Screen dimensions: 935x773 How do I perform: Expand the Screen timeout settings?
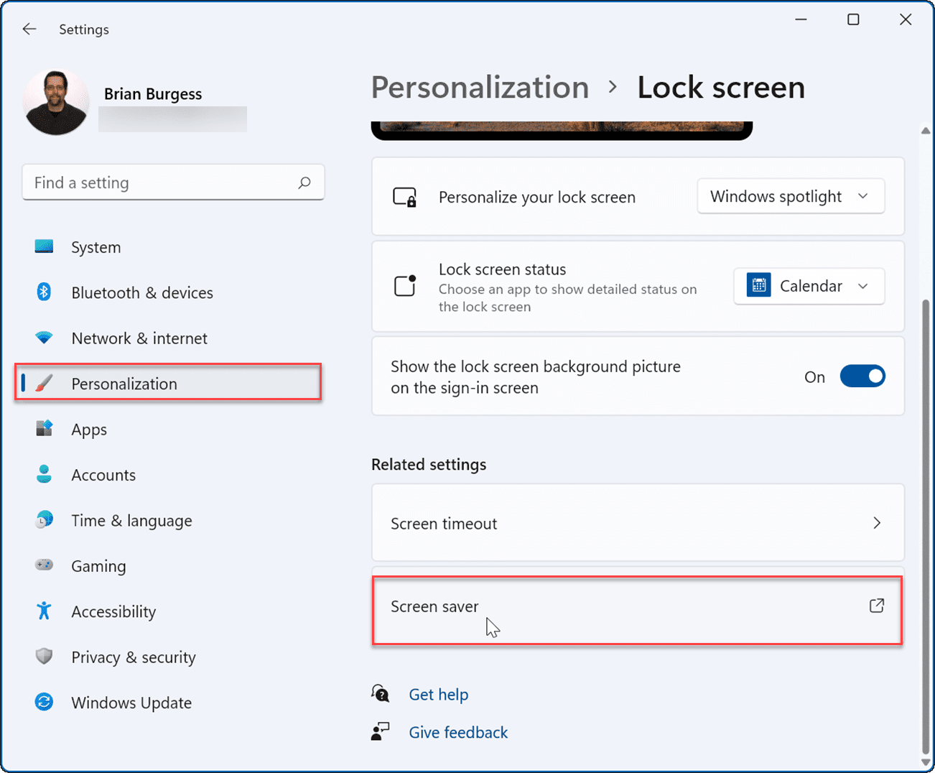click(877, 522)
